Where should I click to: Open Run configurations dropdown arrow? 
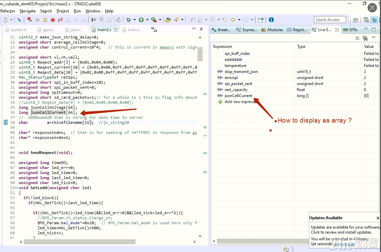pyautogui.click(x=147, y=20)
